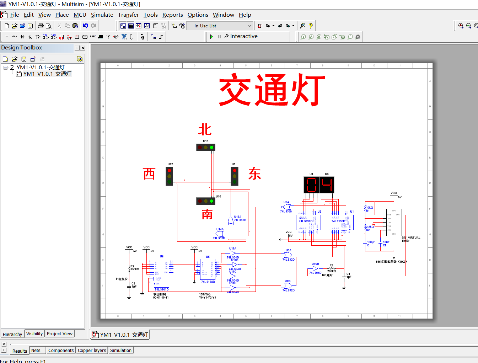Click the Place Basic component tool
The image size is (478, 363).
[x=14, y=36]
